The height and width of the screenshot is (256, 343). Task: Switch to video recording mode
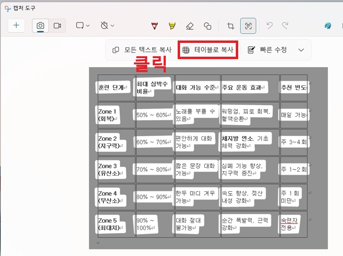57,26
